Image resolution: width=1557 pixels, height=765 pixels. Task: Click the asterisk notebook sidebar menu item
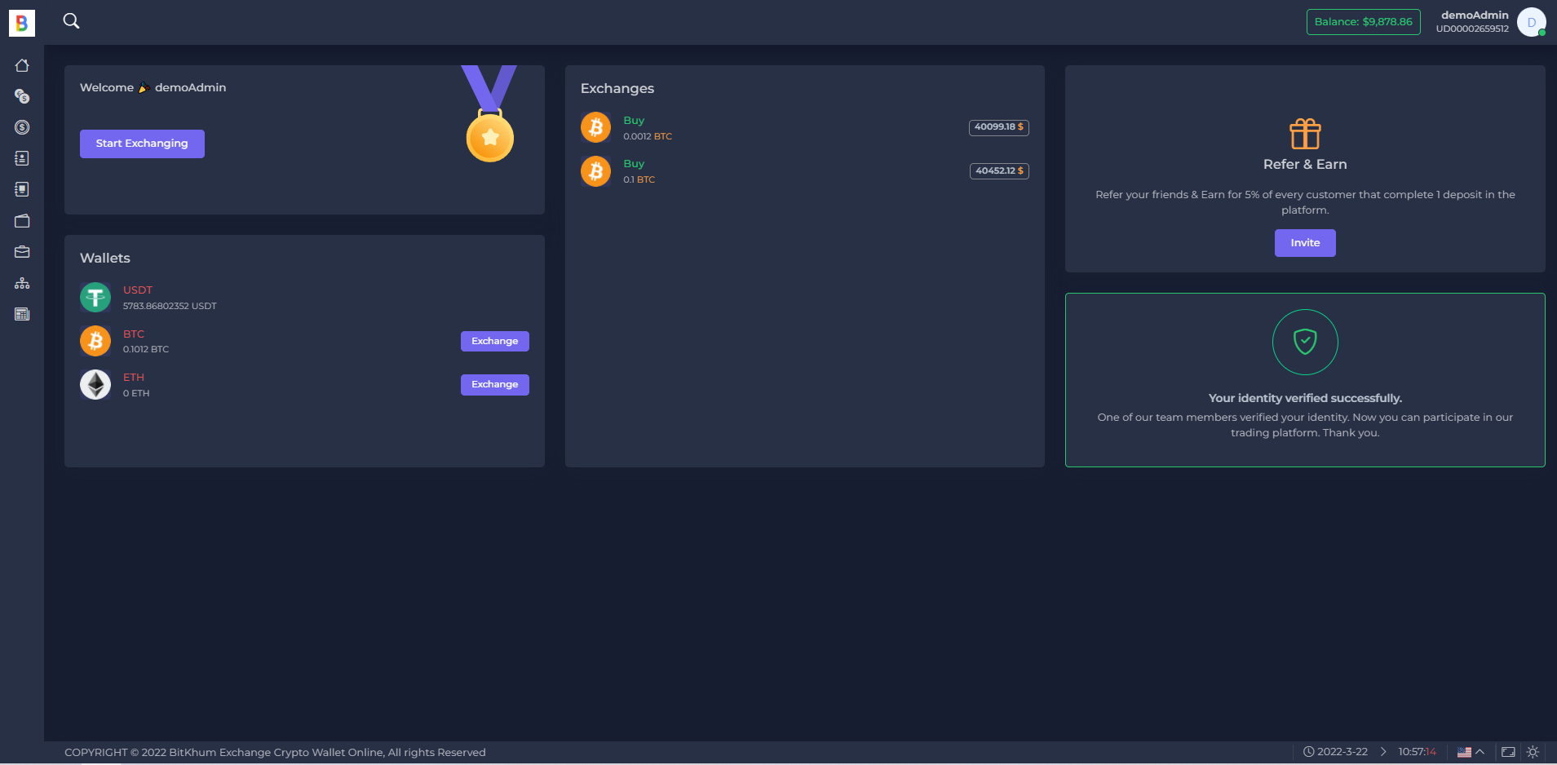22,158
